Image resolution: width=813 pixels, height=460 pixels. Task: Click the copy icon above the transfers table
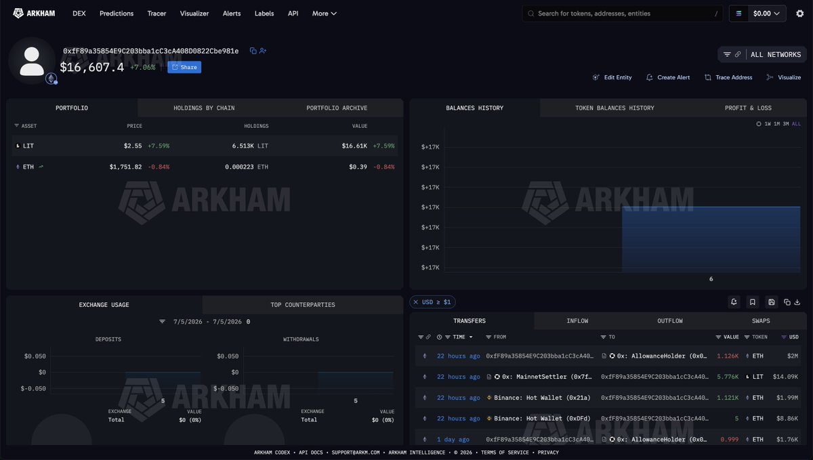click(x=787, y=302)
